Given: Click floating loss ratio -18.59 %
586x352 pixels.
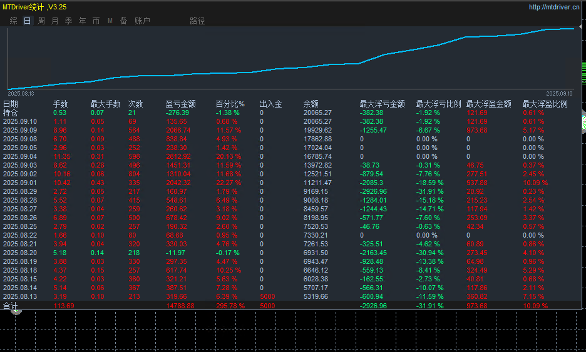Looking at the screenshot, I should coord(429,183).
